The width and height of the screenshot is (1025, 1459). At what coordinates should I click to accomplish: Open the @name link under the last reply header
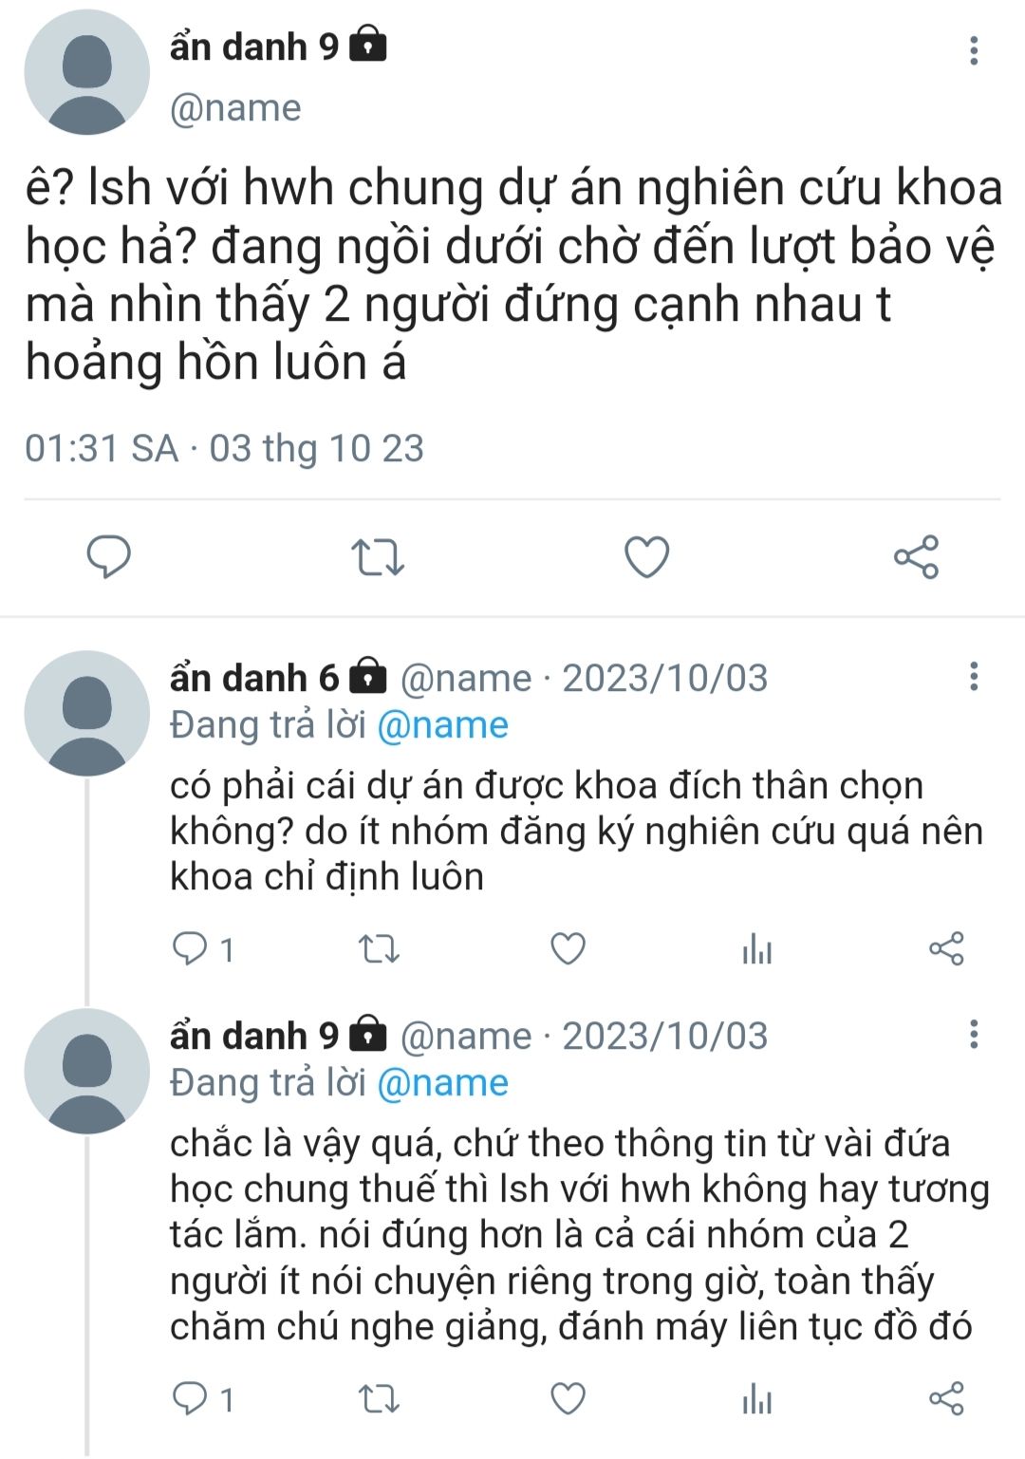(442, 1083)
